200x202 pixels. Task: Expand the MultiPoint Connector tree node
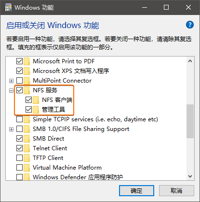click(x=11, y=81)
